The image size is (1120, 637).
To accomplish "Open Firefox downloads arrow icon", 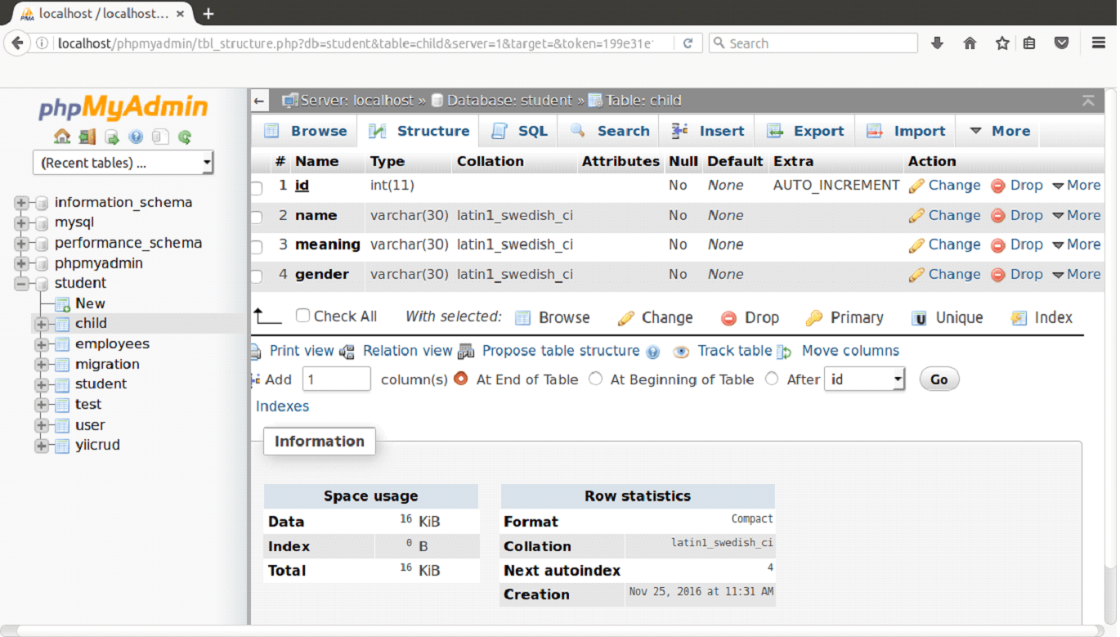I will click(937, 43).
